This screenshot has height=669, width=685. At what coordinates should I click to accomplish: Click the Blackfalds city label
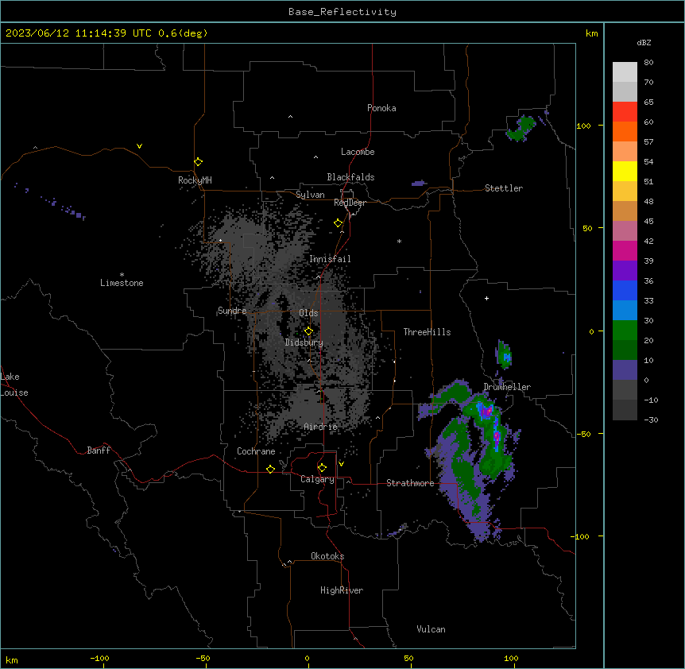click(x=350, y=177)
